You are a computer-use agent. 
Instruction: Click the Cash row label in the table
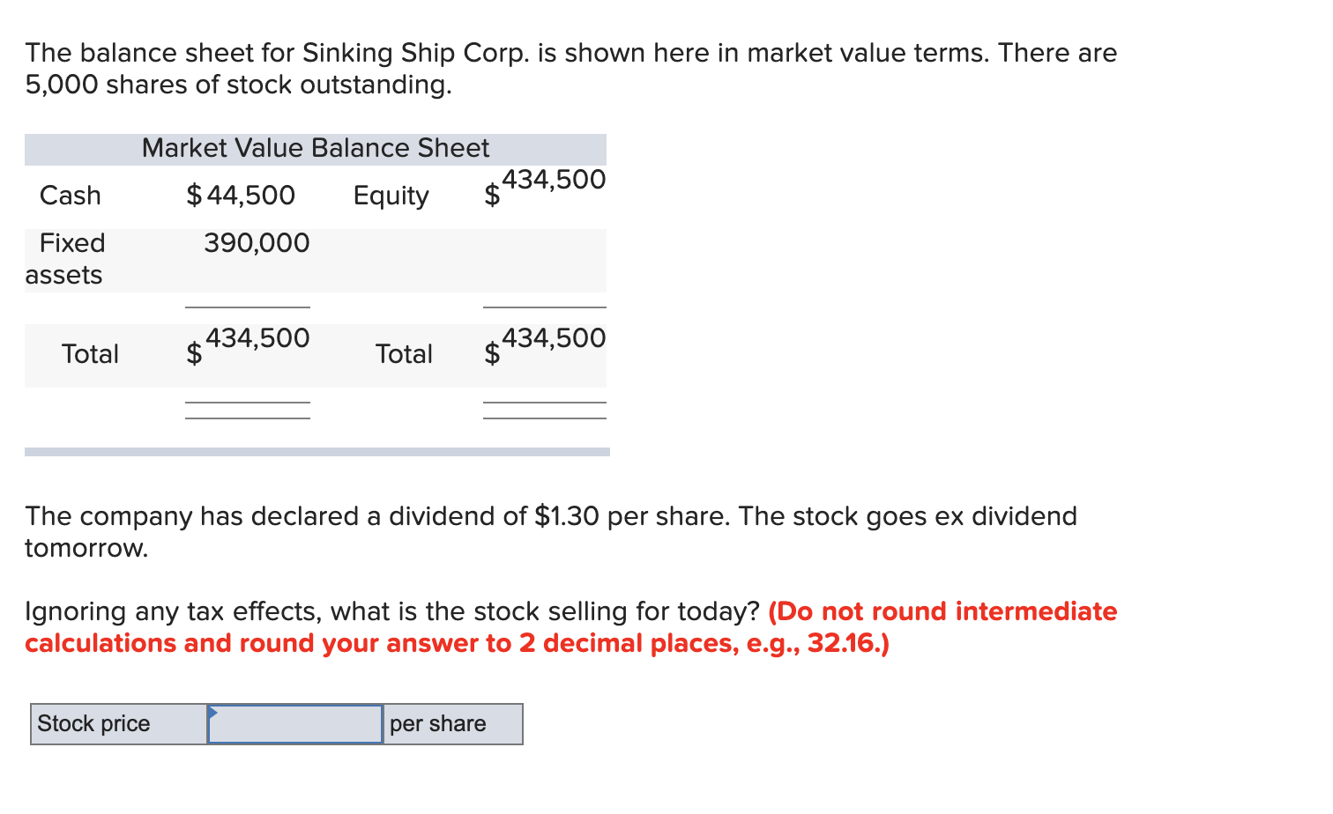pos(70,195)
